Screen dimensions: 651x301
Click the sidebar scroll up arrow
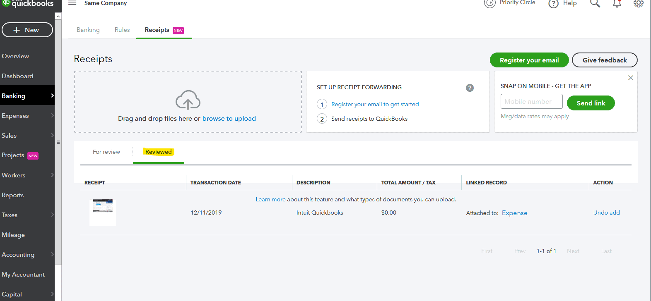[58, 16]
